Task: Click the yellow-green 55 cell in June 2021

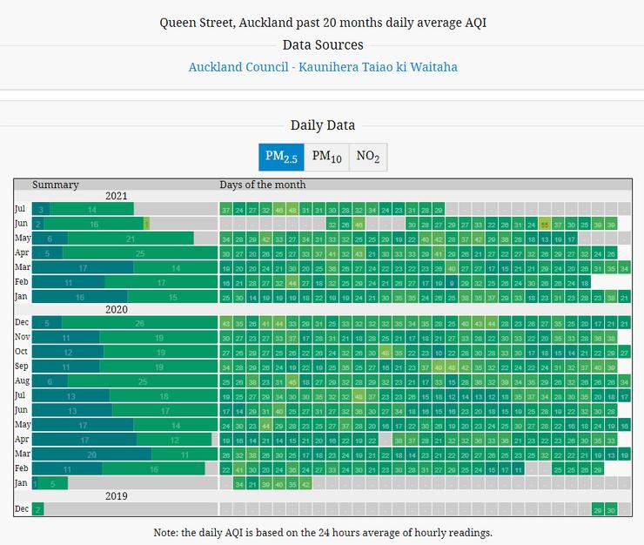Action: click(x=545, y=224)
